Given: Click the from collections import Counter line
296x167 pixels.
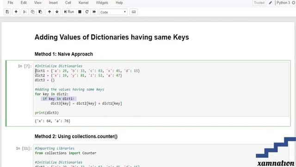Looking at the screenshot, I should click(x=66, y=153).
